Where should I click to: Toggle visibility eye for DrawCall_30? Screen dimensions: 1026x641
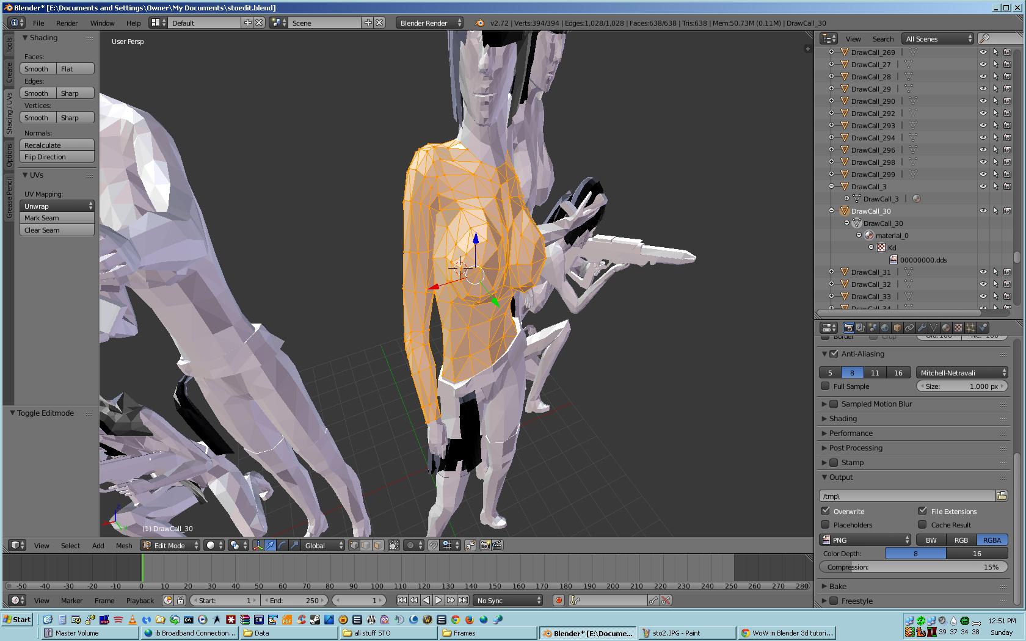click(x=983, y=211)
